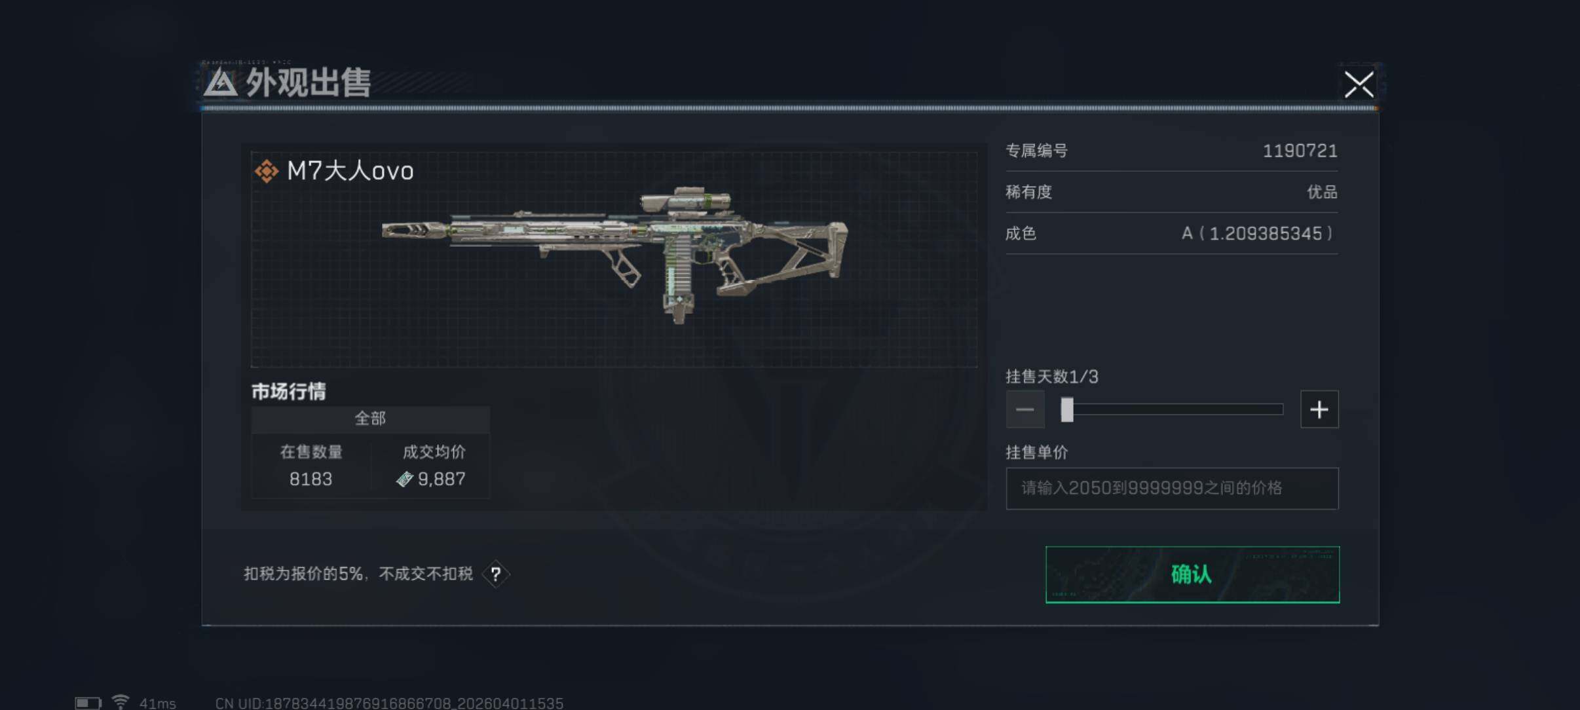Click the plus button for listing days
The width and height of the screenshot is (1580, 710).
(x=1319, y=409)
